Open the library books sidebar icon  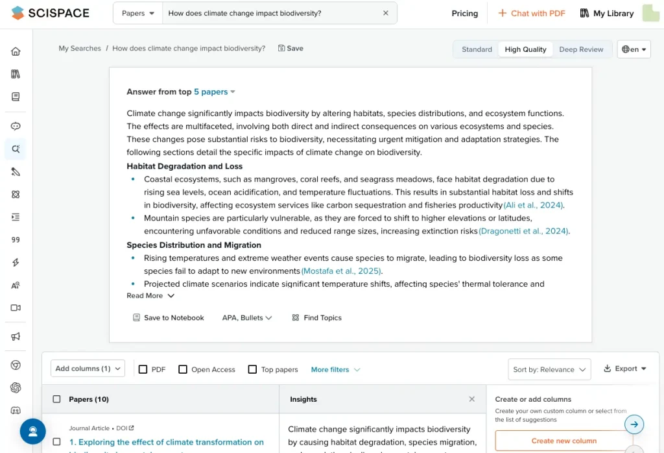(x=16, y=74)
